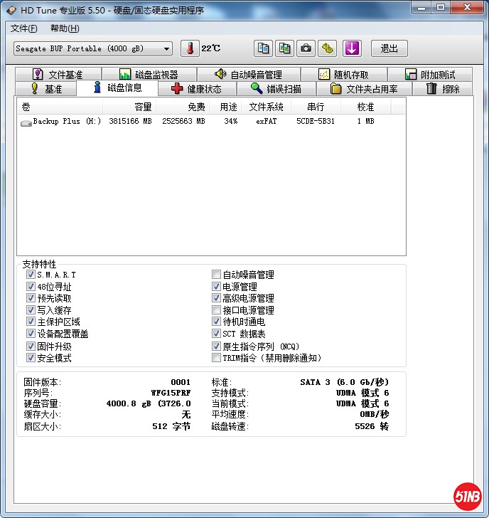The height and width of the screenshot is (518, 489).
Task: Open the 文件(F) menu
Action: 24,28
